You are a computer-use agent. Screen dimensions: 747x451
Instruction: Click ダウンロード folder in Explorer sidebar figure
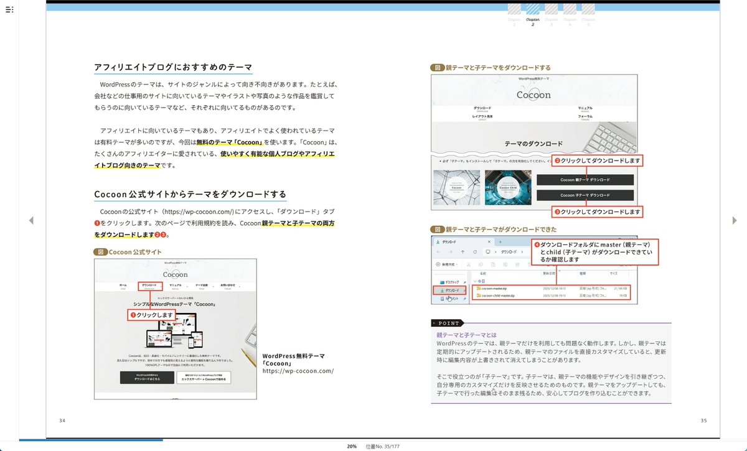point(448,291)
